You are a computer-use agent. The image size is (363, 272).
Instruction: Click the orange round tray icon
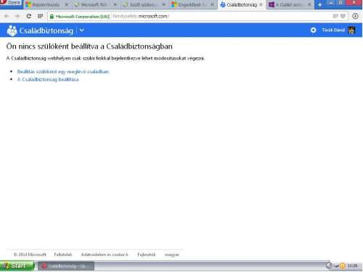click(342, 266)
